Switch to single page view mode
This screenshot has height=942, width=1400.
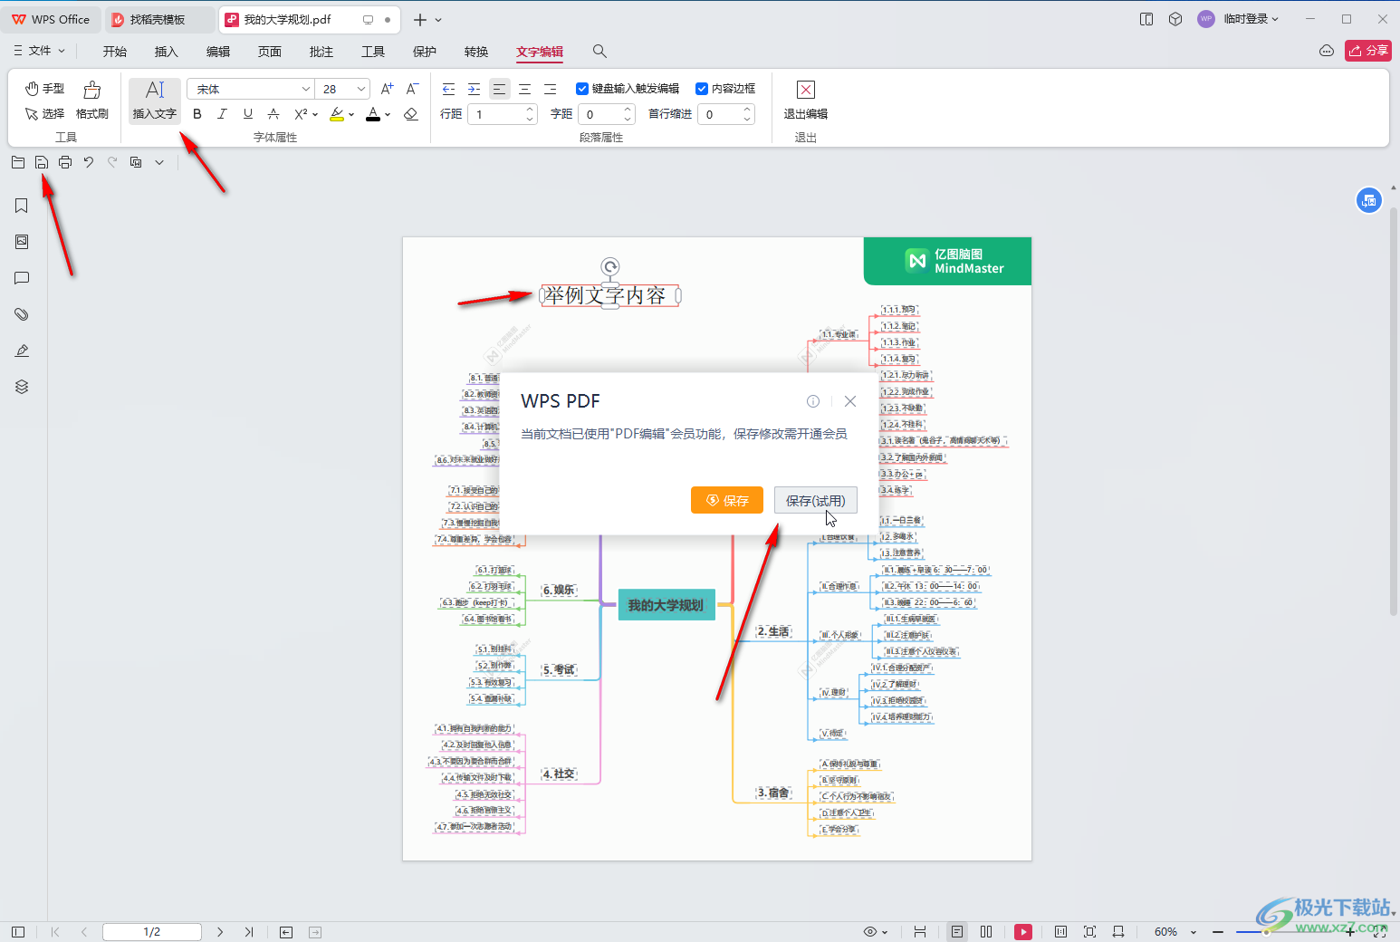[x=957, y=932]
